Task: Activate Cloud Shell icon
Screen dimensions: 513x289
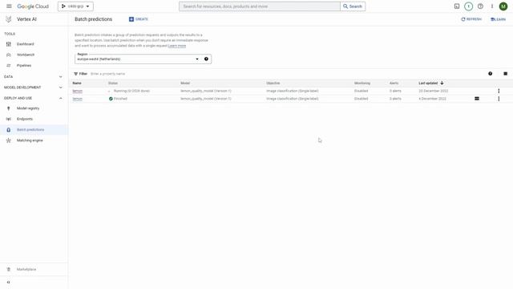Action: coord(457,6)
